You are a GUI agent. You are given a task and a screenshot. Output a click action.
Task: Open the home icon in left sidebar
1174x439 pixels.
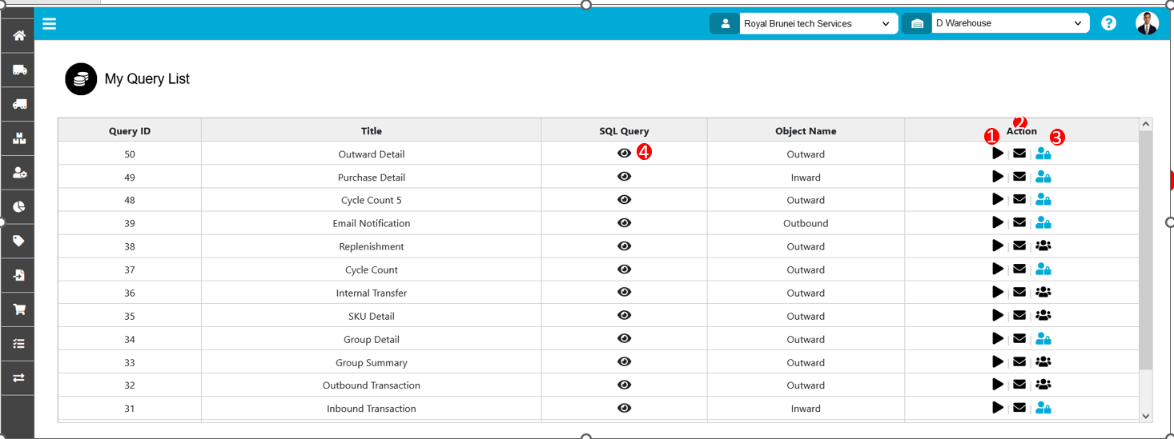coord(18,35)
